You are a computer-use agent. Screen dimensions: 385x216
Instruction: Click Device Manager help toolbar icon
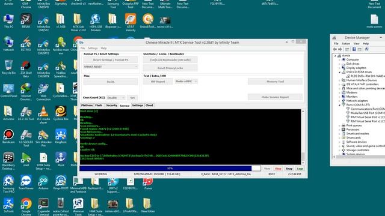354,49
